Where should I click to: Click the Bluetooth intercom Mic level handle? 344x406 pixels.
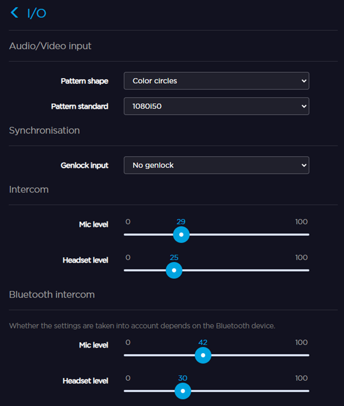coord(202,356)
